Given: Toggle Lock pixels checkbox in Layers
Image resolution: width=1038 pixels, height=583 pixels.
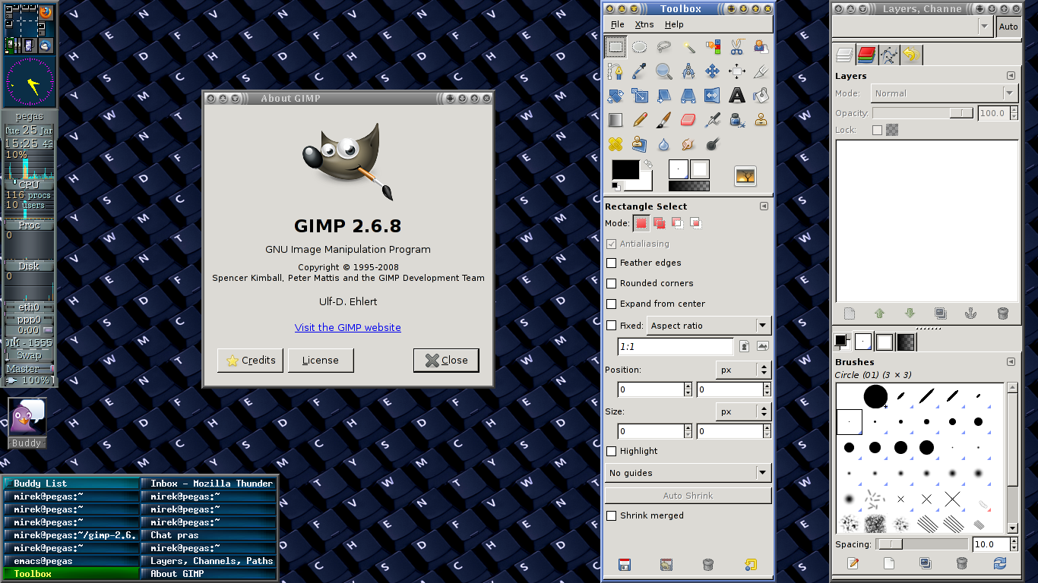Looking at the screenshot, I should tap(878, 131).
